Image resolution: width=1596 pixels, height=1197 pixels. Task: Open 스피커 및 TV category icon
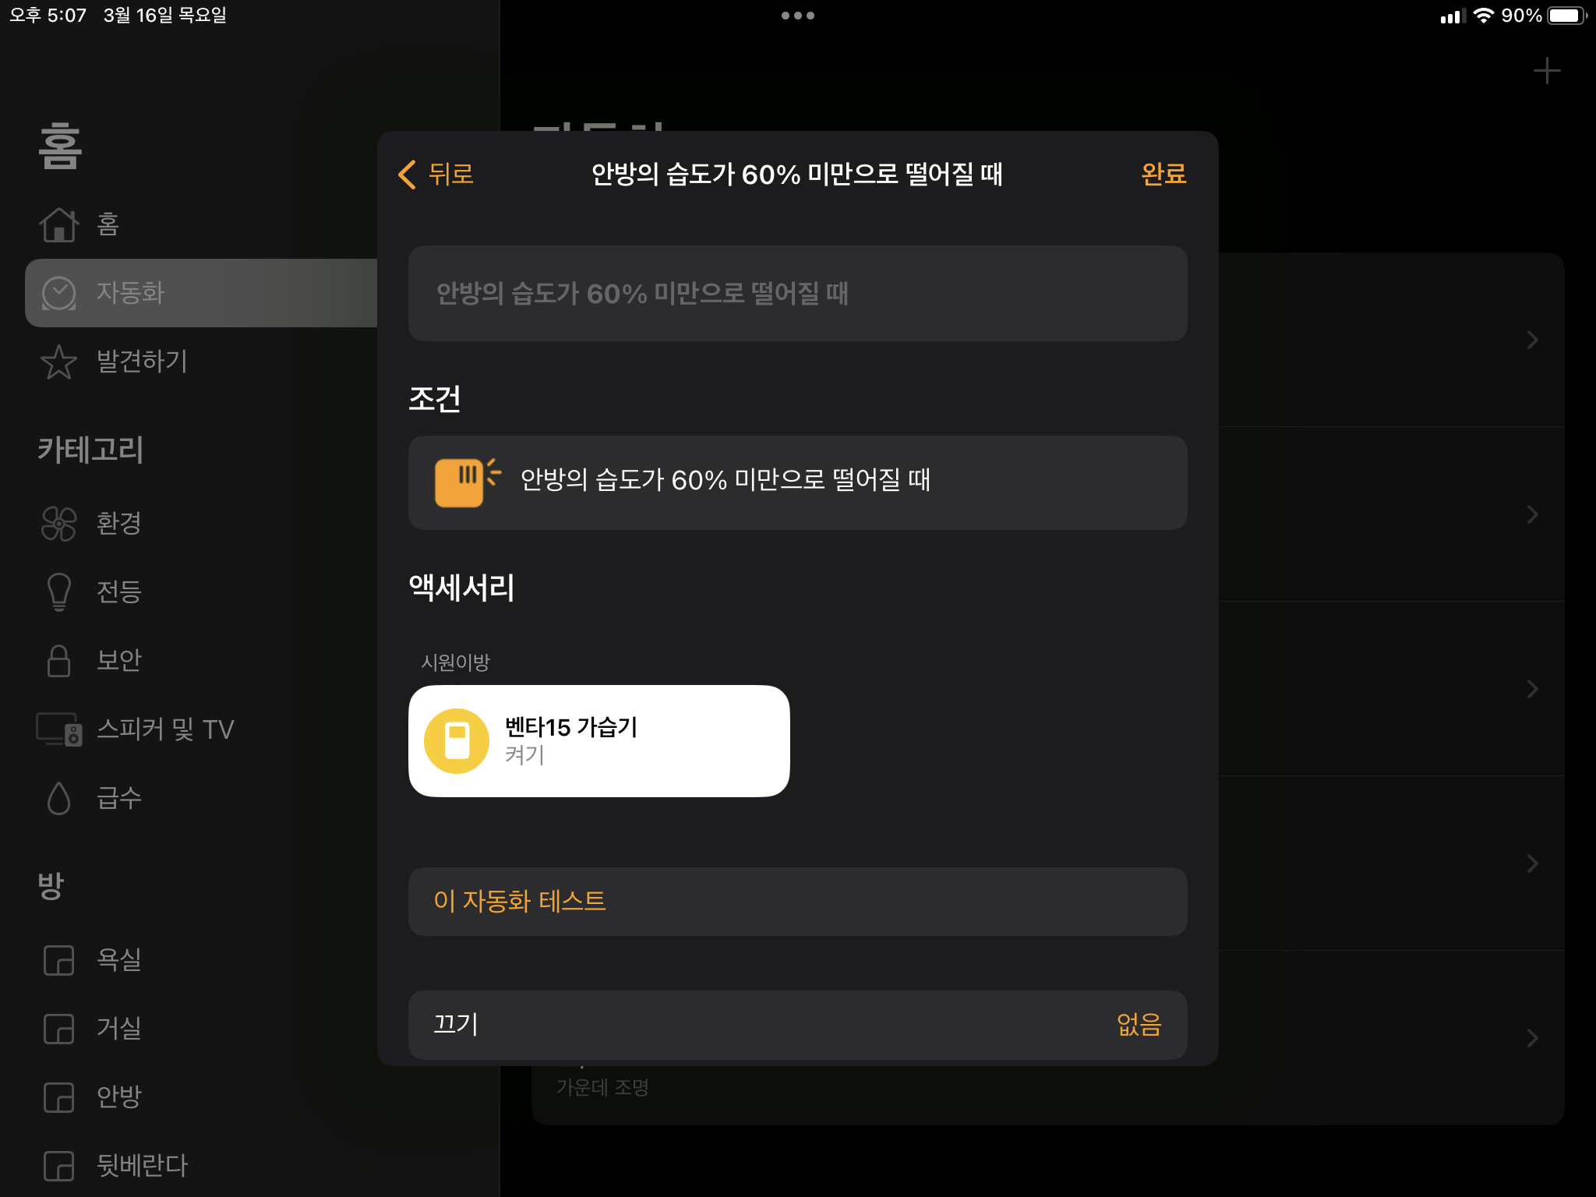point(58,729)
